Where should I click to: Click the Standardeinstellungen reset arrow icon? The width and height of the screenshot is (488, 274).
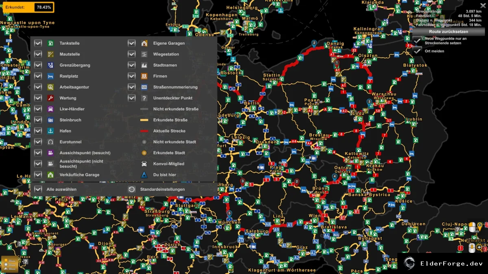(x=131, y=189)
